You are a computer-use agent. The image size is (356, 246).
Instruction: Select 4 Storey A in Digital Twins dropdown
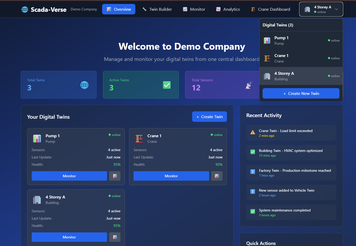tap(301, 76)
